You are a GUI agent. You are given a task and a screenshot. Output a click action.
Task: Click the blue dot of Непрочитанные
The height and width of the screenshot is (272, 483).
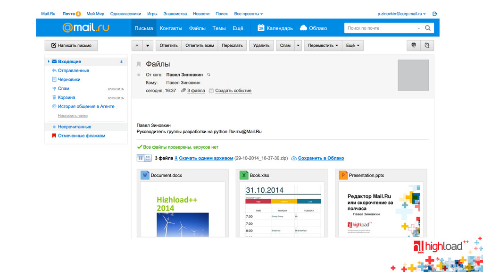54,127
